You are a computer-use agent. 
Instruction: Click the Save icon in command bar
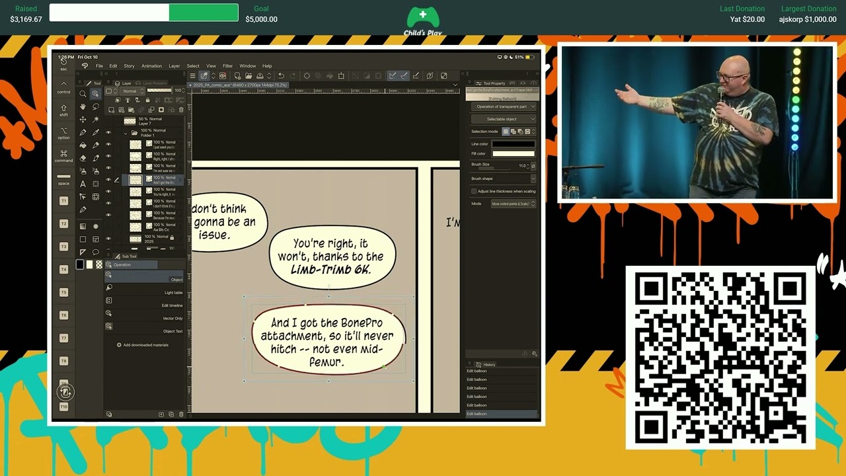260,76
